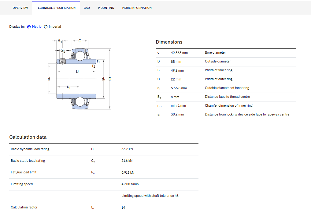Click 'Limiting speed with shaft tolerance h6' note
This screenshot has height=213, width=311.
pyautogui.click(x=150, y=196)
